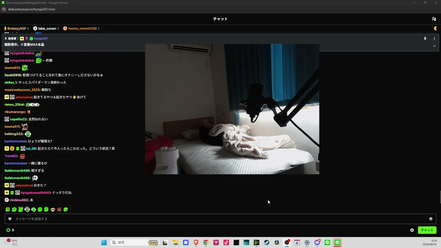
Task: Open pinned message more options menu
Action: [434, 39]
